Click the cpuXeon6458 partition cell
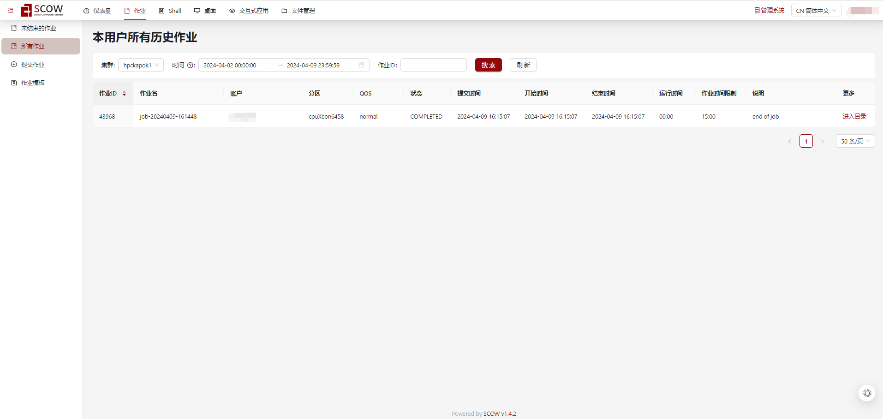Image resolution: width=883 pixels, height=419 pixels. 326,116
